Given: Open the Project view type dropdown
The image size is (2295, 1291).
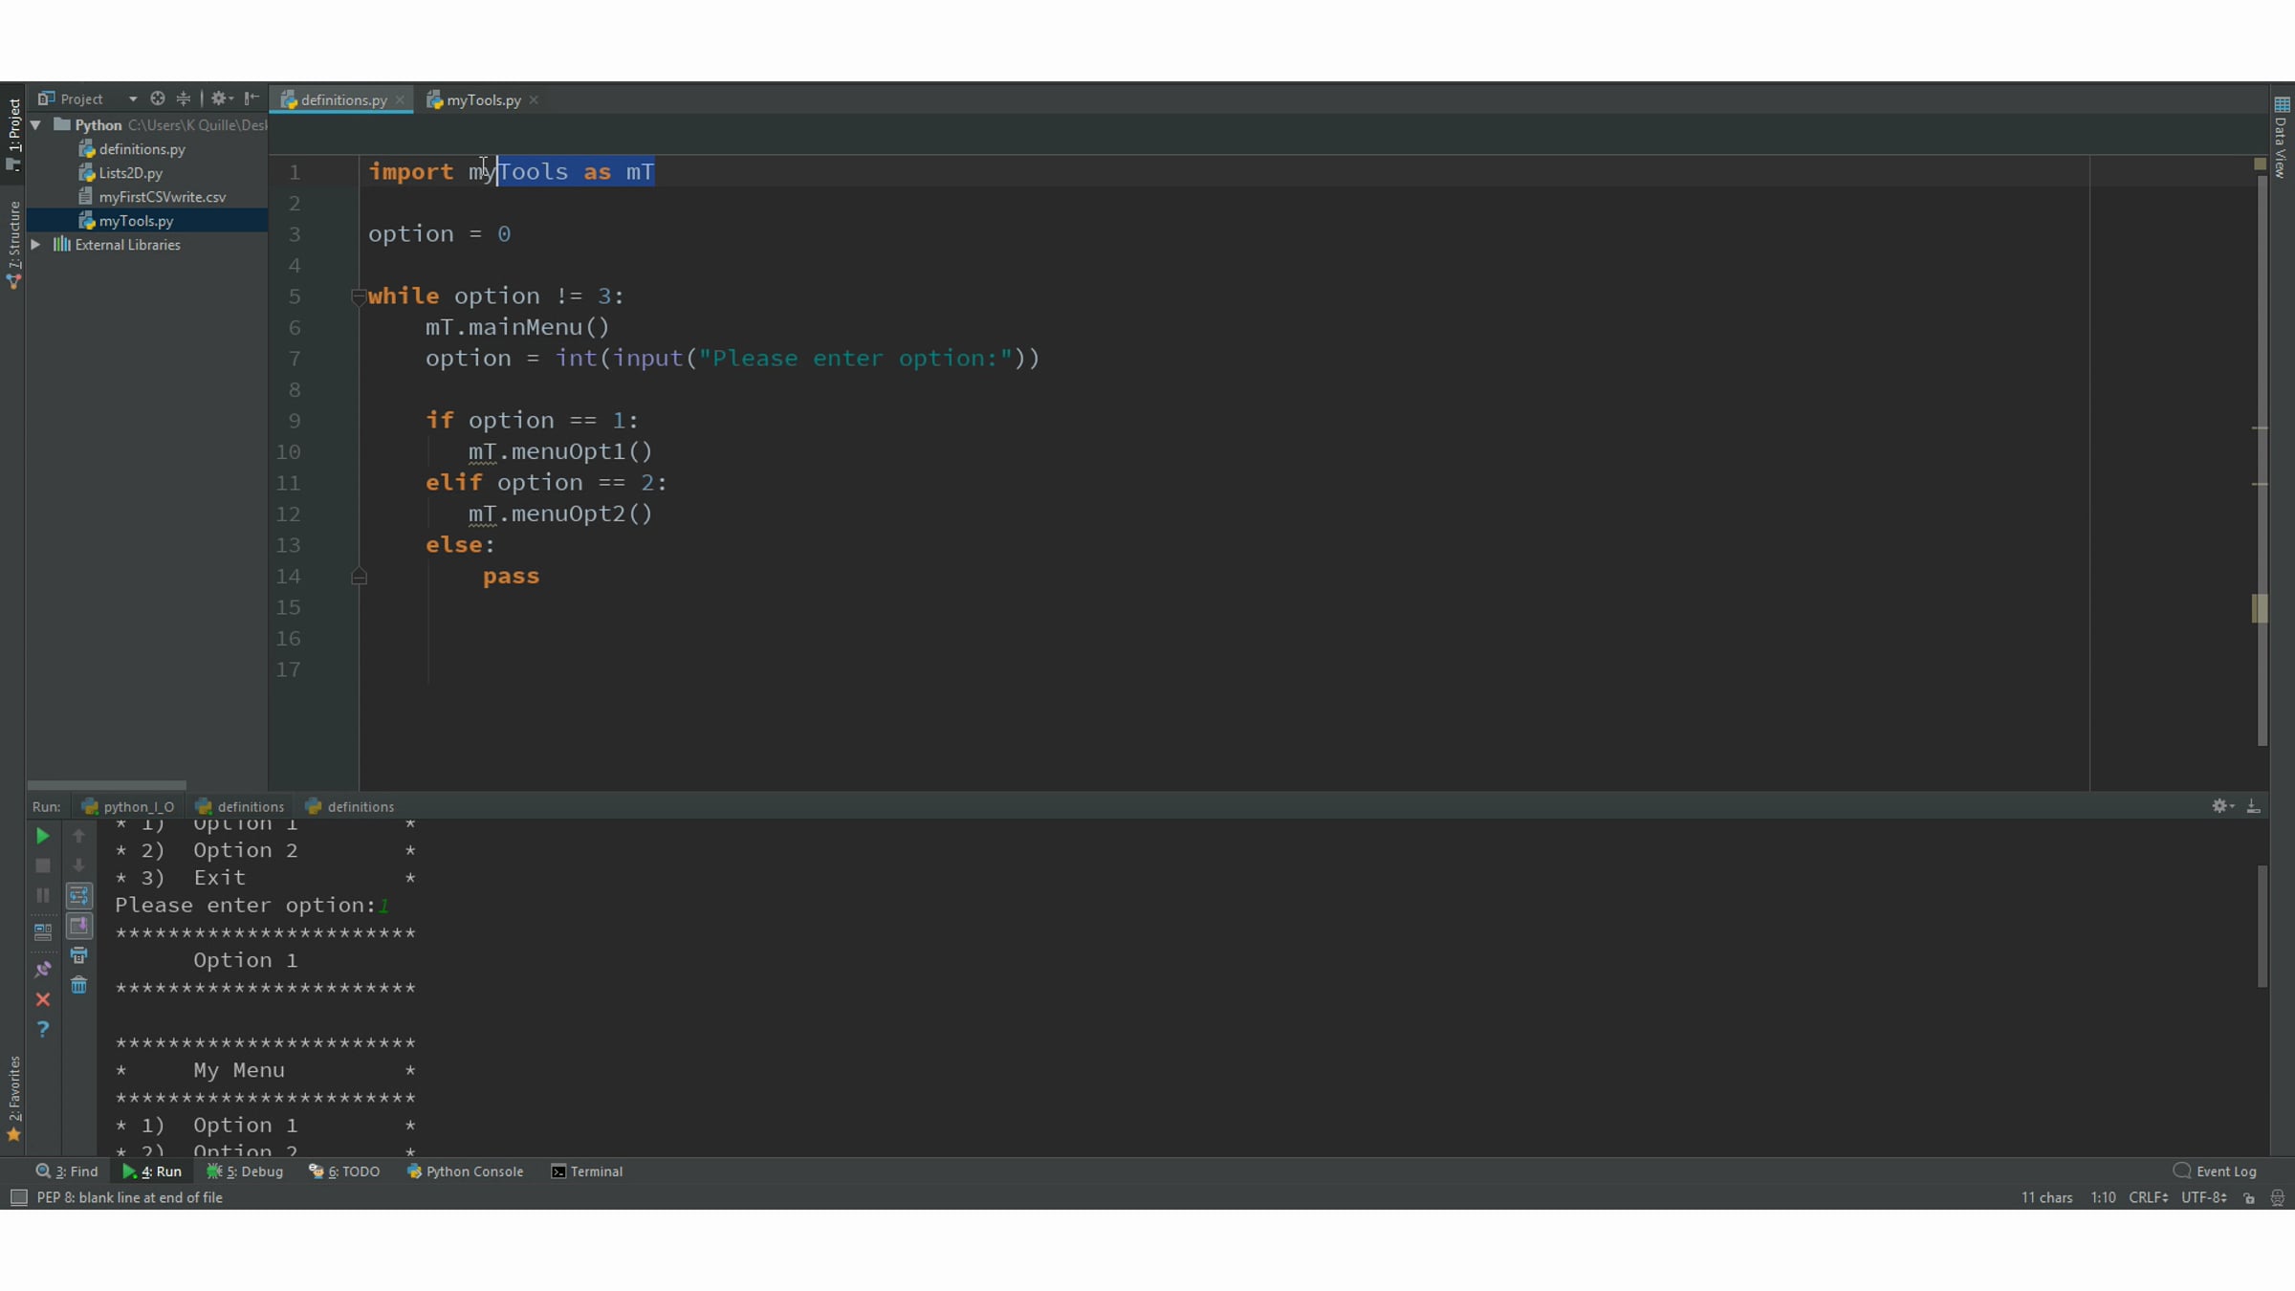Looking at the screenshot, I should [x=133, y=98].
